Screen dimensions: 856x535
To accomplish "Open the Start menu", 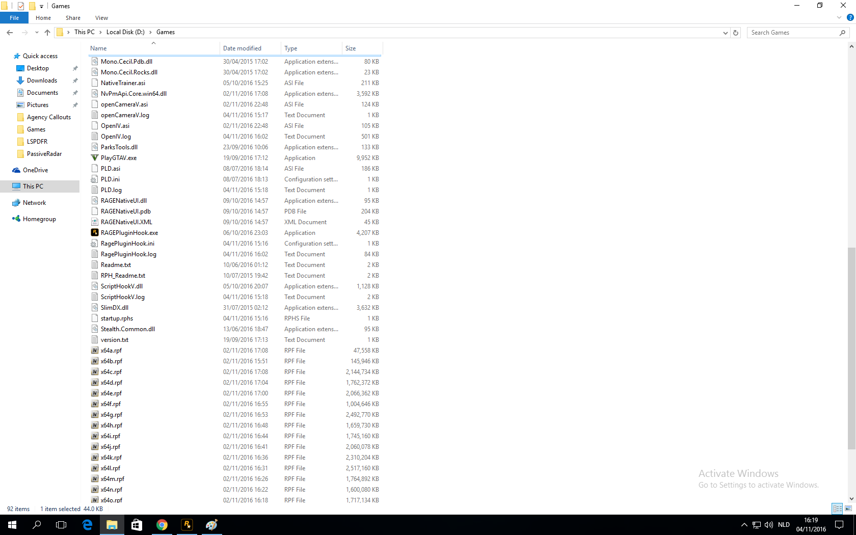I will tap(12, 525).
